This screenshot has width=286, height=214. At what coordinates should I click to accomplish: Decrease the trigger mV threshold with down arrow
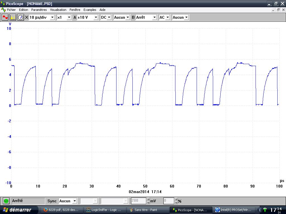[148, 203]
